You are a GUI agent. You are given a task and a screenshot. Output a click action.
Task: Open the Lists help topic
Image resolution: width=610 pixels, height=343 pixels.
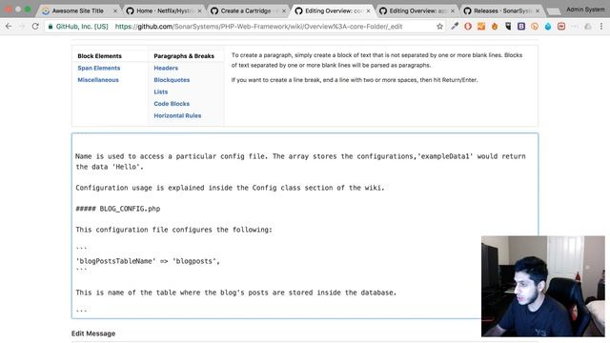point(161,91)
